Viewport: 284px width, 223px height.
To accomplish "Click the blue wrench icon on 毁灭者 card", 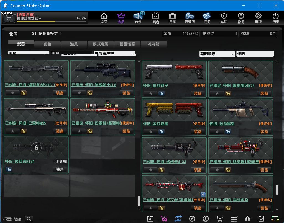I will click(203, 195).
